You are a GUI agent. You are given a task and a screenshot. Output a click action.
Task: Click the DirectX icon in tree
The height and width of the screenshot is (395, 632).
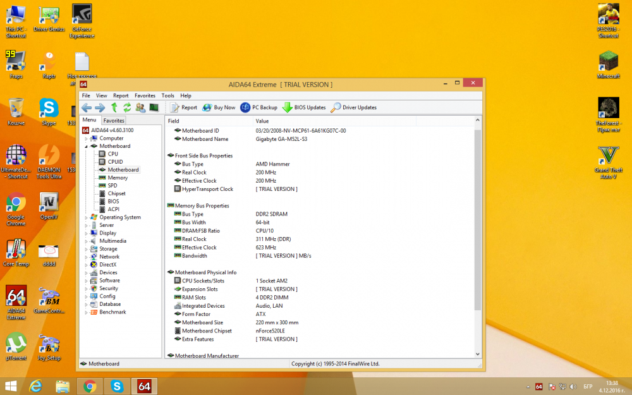point(94,265)
